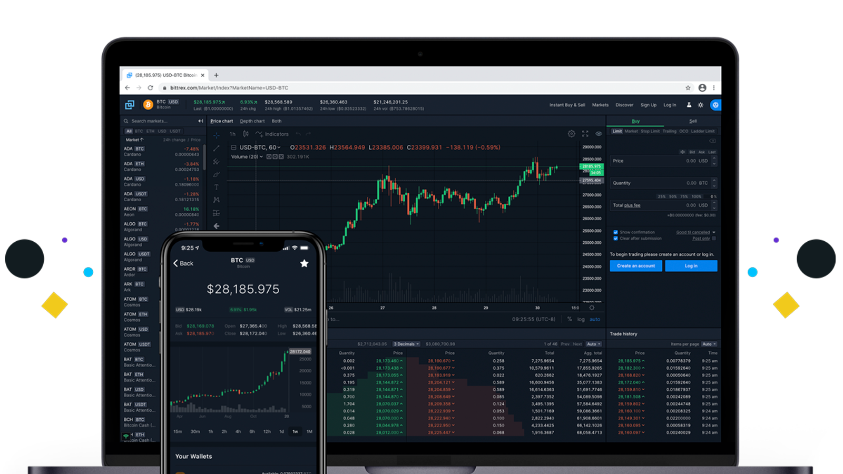Toggle chart eye visibility icon

599,134
